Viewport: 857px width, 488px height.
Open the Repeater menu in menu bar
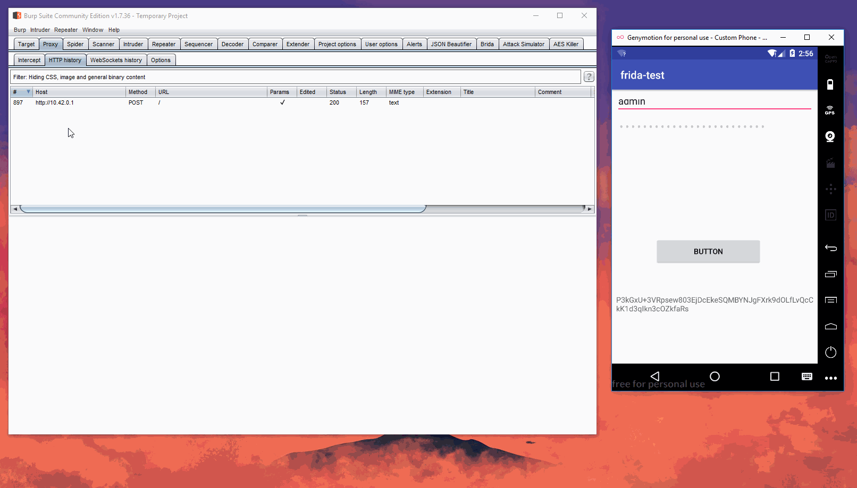pos(66,30)
